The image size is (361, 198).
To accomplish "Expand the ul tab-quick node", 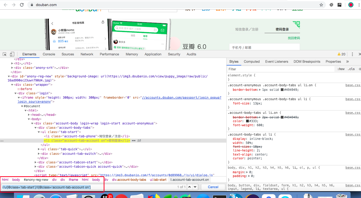I will tap(39, 149).
